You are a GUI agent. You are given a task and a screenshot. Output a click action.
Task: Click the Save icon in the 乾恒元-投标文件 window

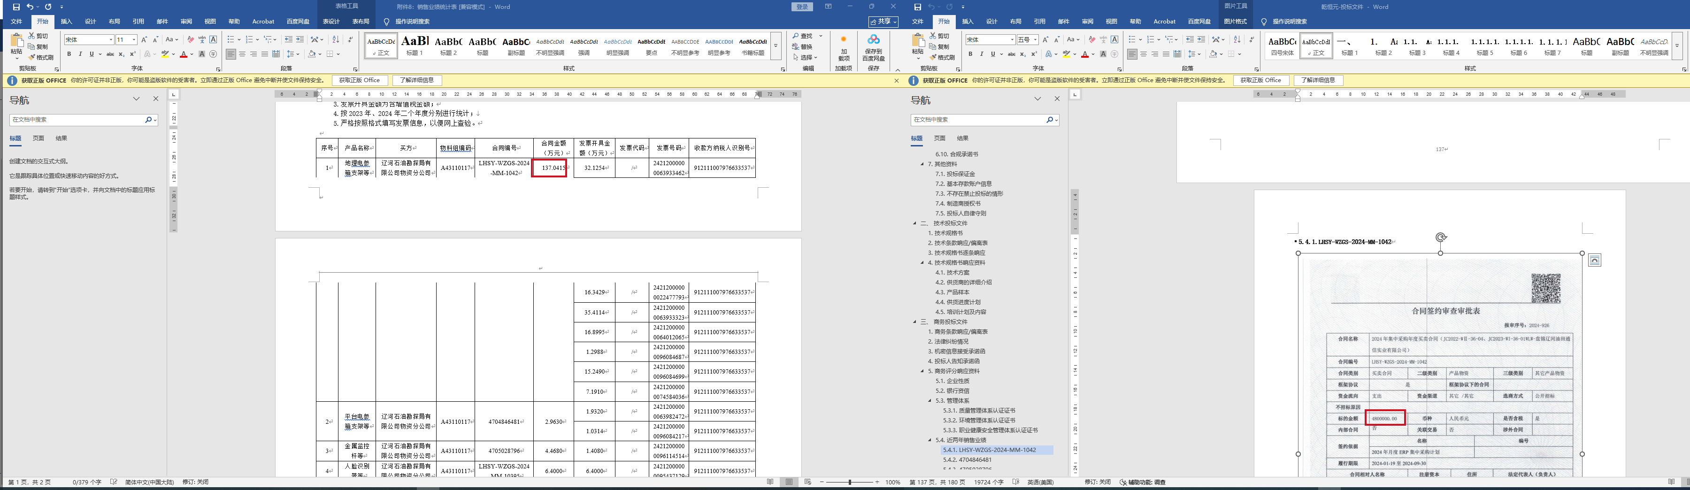pos(917,7)
